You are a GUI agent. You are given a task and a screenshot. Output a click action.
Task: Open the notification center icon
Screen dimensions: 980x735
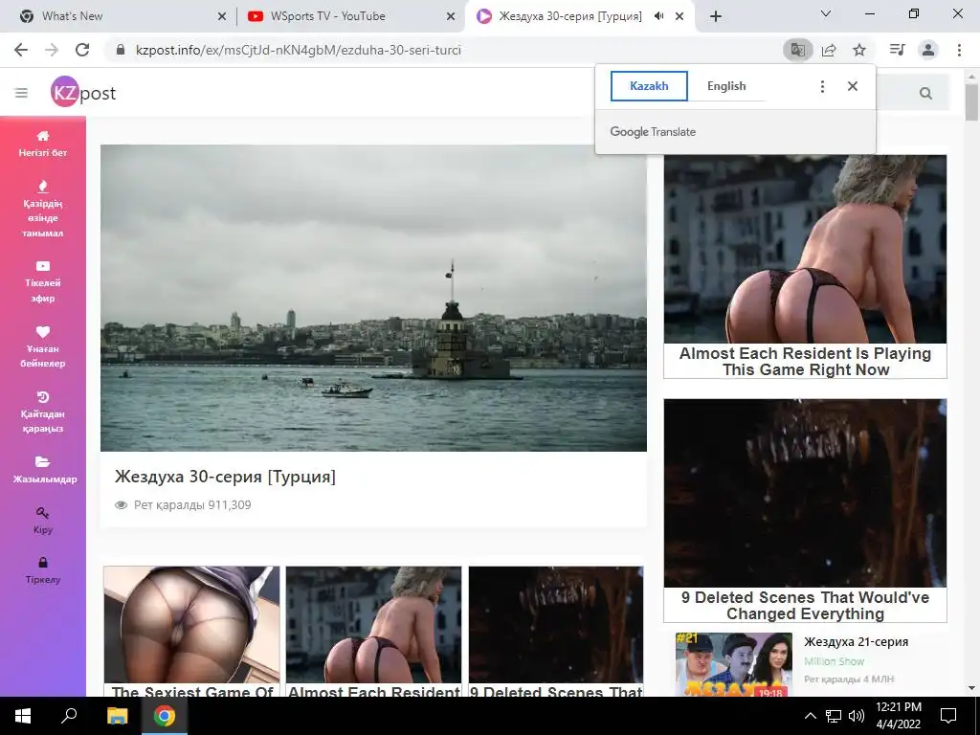[948, 716]
